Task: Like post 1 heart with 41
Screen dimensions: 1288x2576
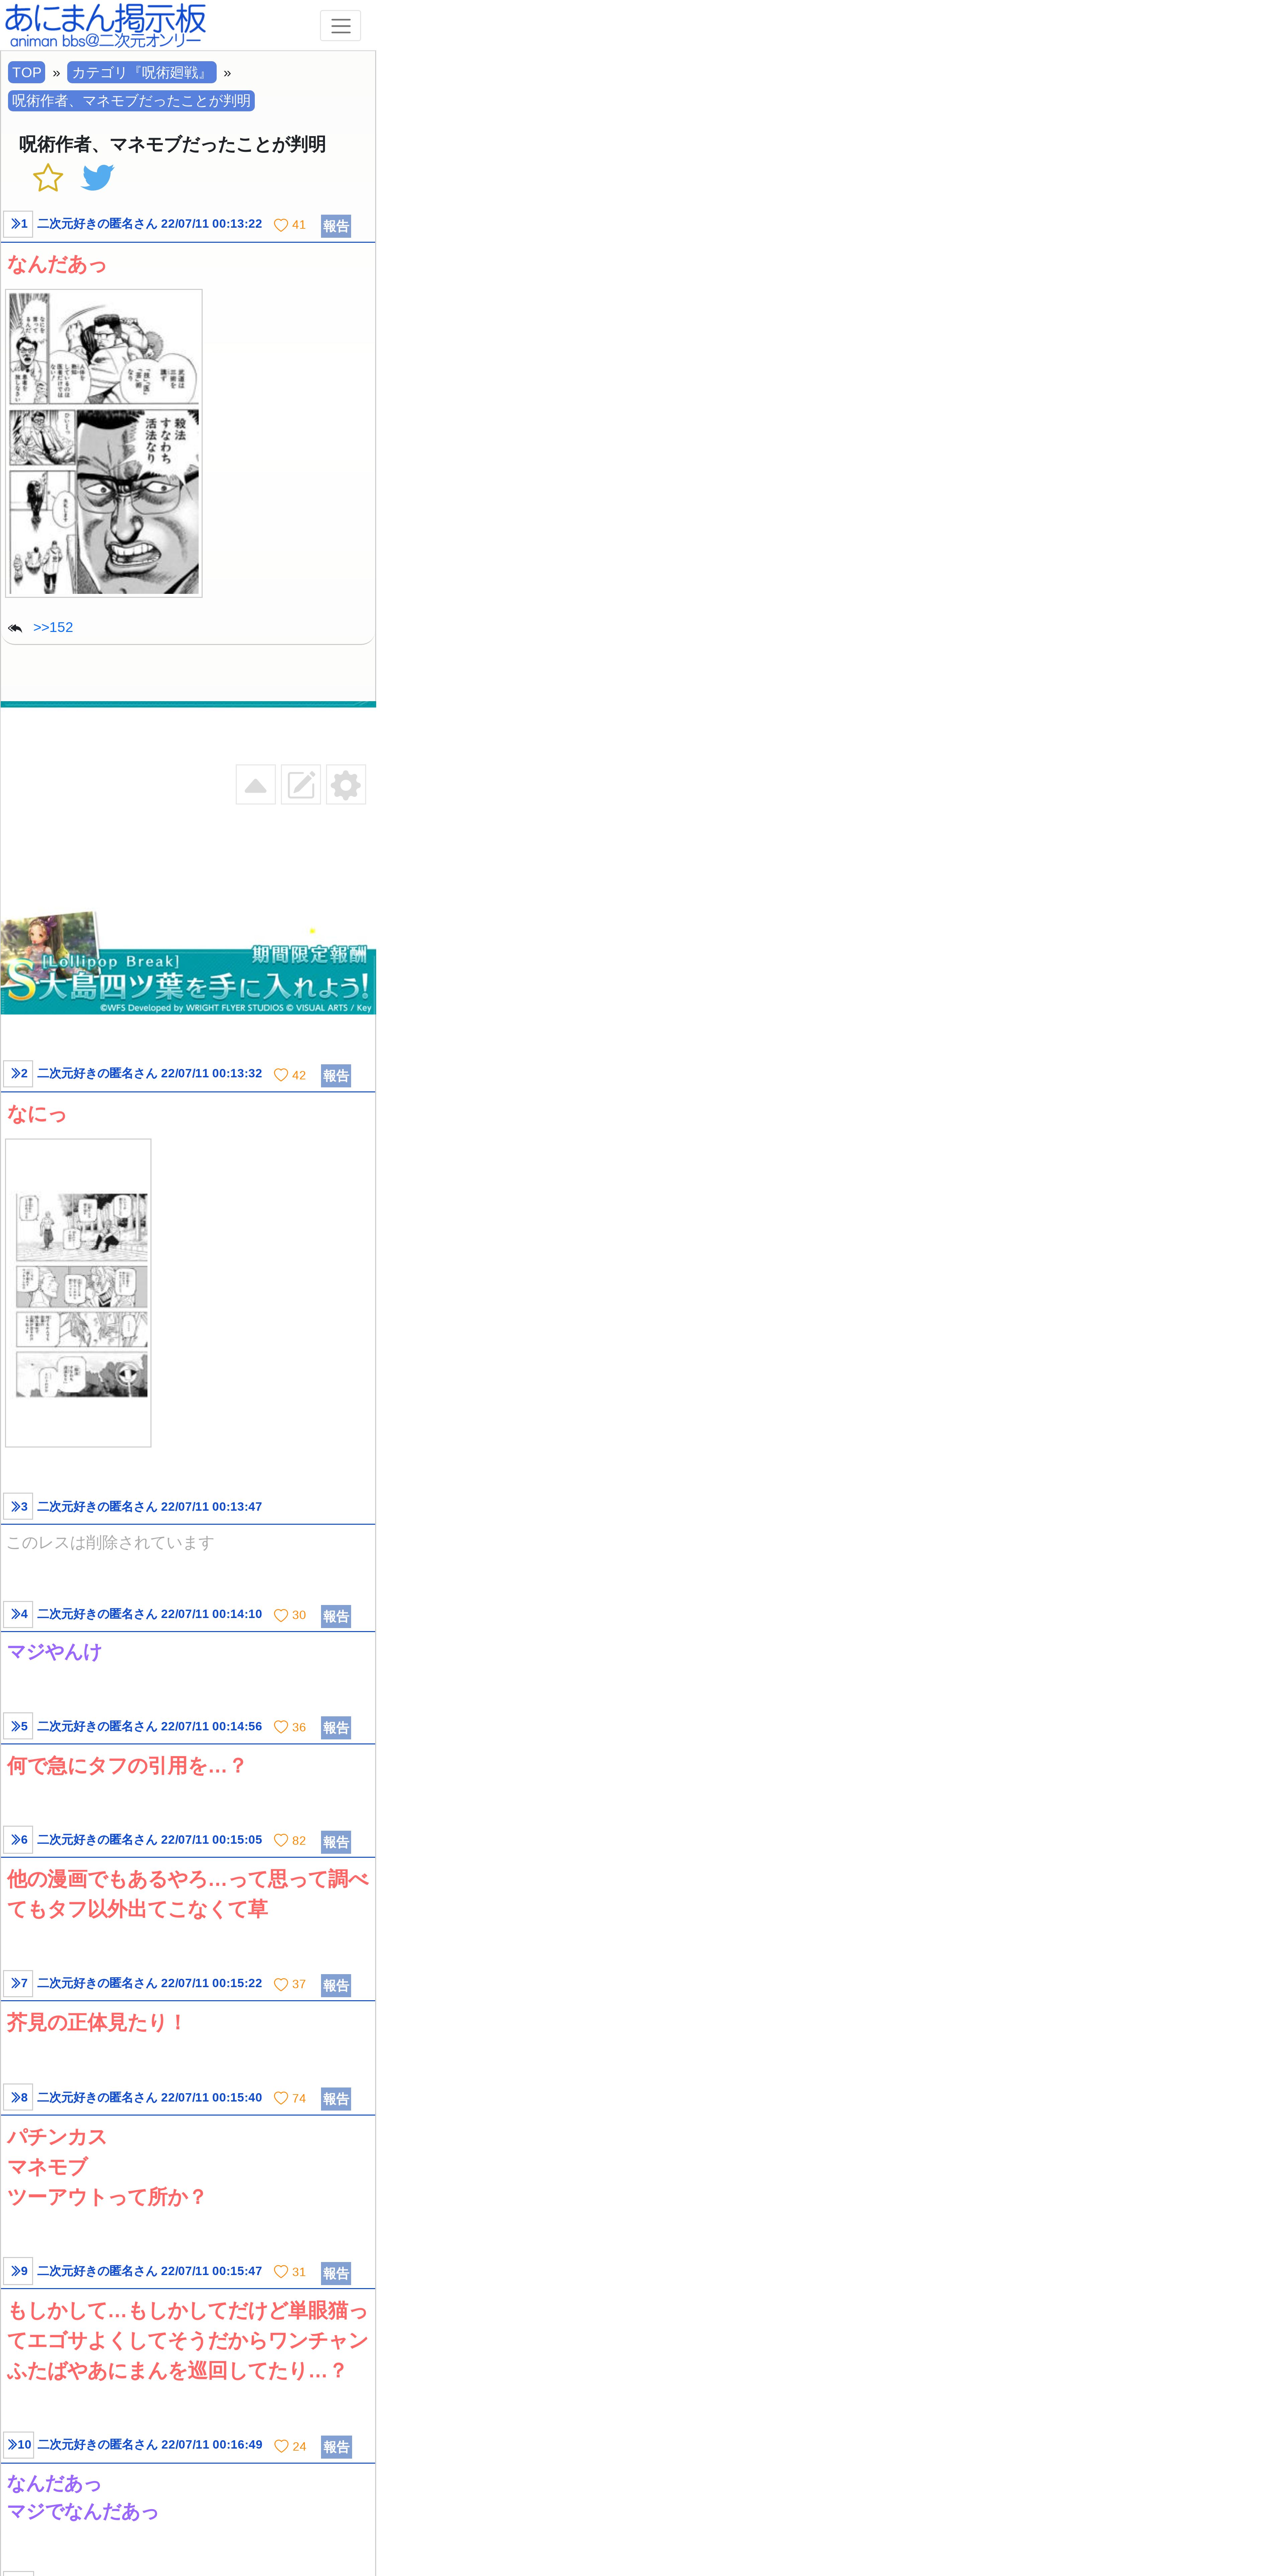Action: tap(290, 225)
